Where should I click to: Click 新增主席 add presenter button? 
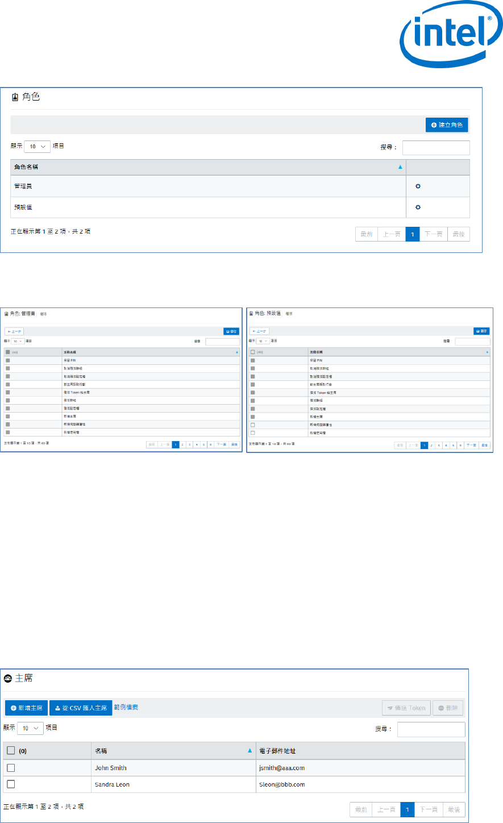click(27, 708)
